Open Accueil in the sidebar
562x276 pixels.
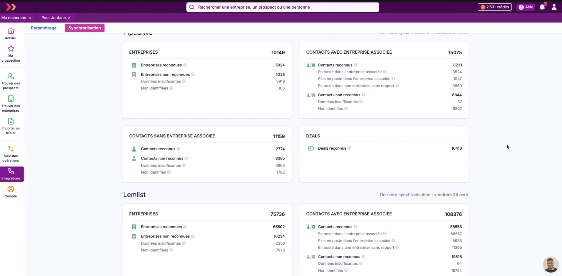click(11, 34)
